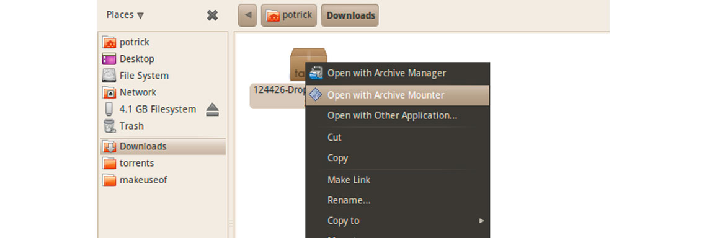Eject the 4.1 GB Filesystem volume

pos(212,110)
